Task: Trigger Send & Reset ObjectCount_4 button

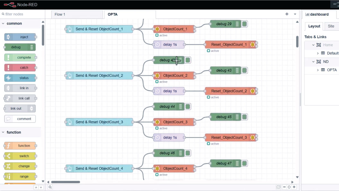Action: [69, 168]
